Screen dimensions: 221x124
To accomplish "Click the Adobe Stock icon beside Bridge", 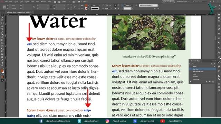I will click(59, 2).
